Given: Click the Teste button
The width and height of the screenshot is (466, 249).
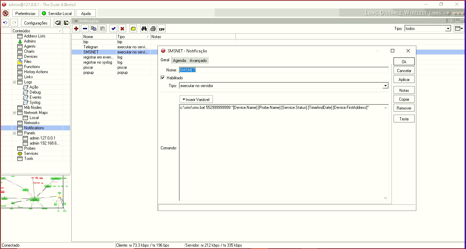Looking at the screenshot, I should 404,119.
